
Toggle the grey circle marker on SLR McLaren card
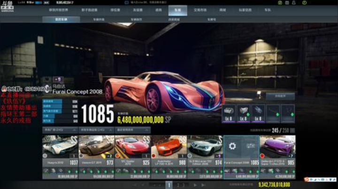click(190, 156)
